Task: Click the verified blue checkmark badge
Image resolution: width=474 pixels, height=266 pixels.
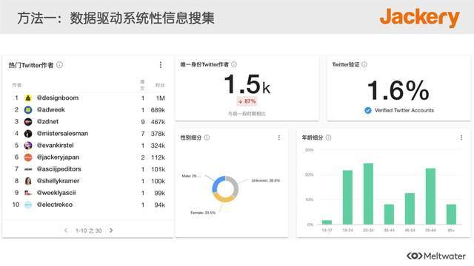Action: click(x=368, y=110)
